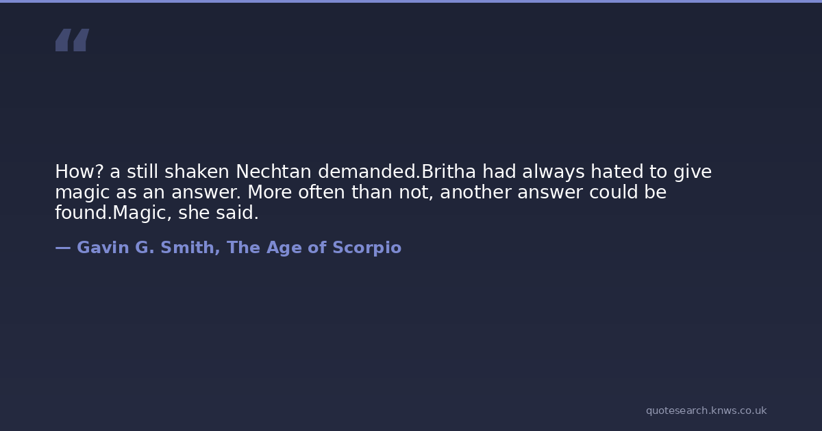Viewport: 822px width, 431px height.
Task: Select the book title The Age of Scorpio
Action: point(314,248)
